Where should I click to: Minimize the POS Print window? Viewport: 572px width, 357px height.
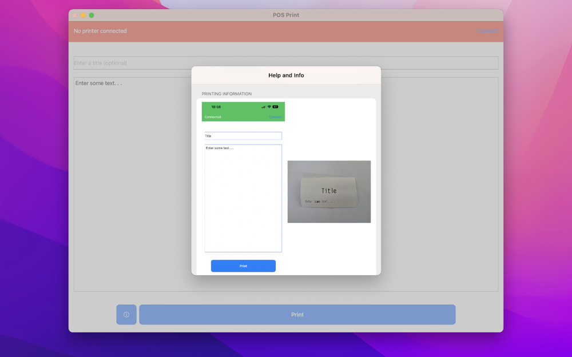tap(83, 15)
